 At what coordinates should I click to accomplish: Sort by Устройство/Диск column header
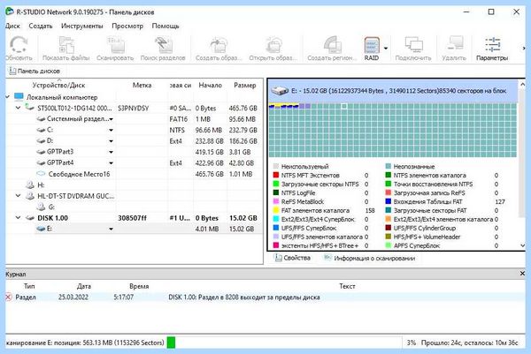(x=58, y=85)
